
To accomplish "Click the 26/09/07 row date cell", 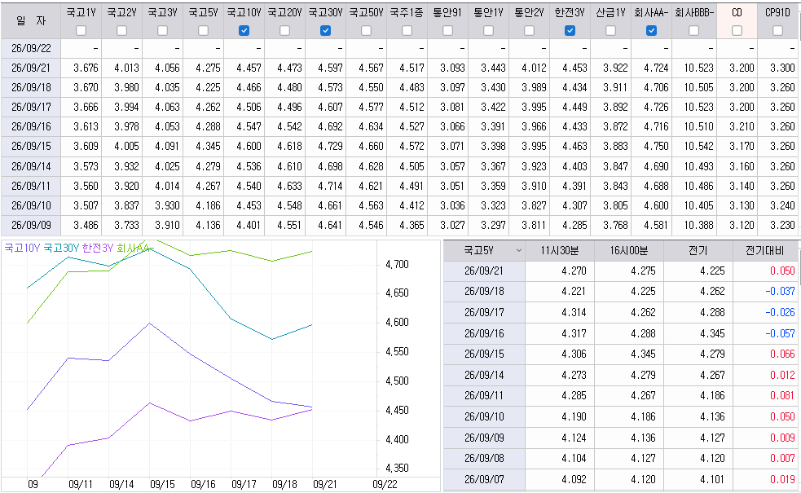I will [484, 479].
